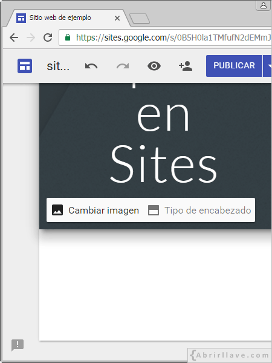Screen dimensions: 272x363
Task: Click the PUBLICAR button
Action: pyautogui.click(x=234, y=66)
